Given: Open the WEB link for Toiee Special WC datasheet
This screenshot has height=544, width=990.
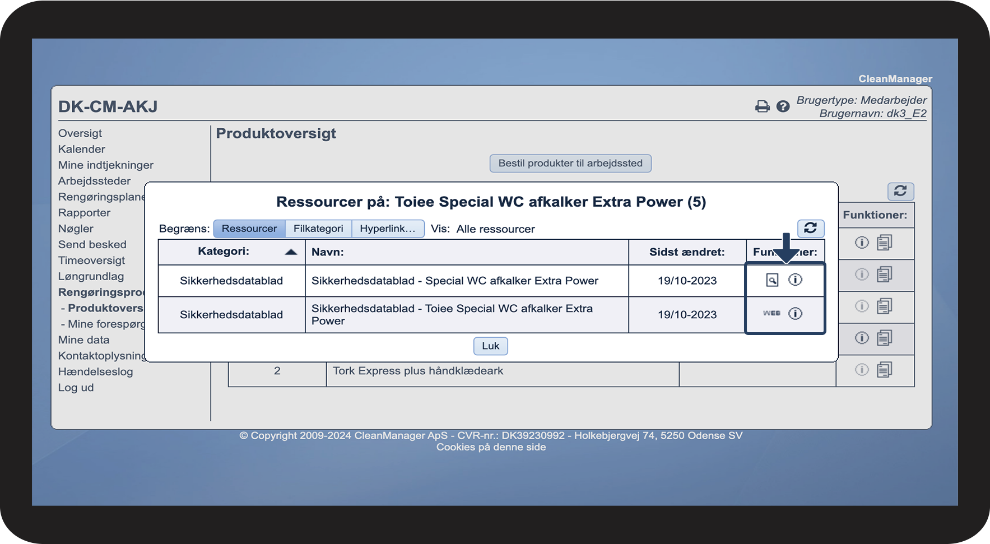Looking at the screenshot, I should click(771, 313).
